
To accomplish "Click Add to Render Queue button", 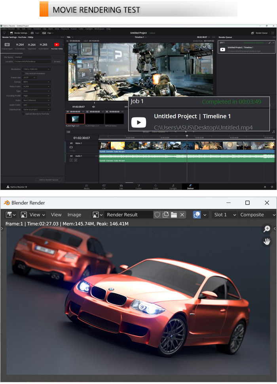I will tap(49, 180).
